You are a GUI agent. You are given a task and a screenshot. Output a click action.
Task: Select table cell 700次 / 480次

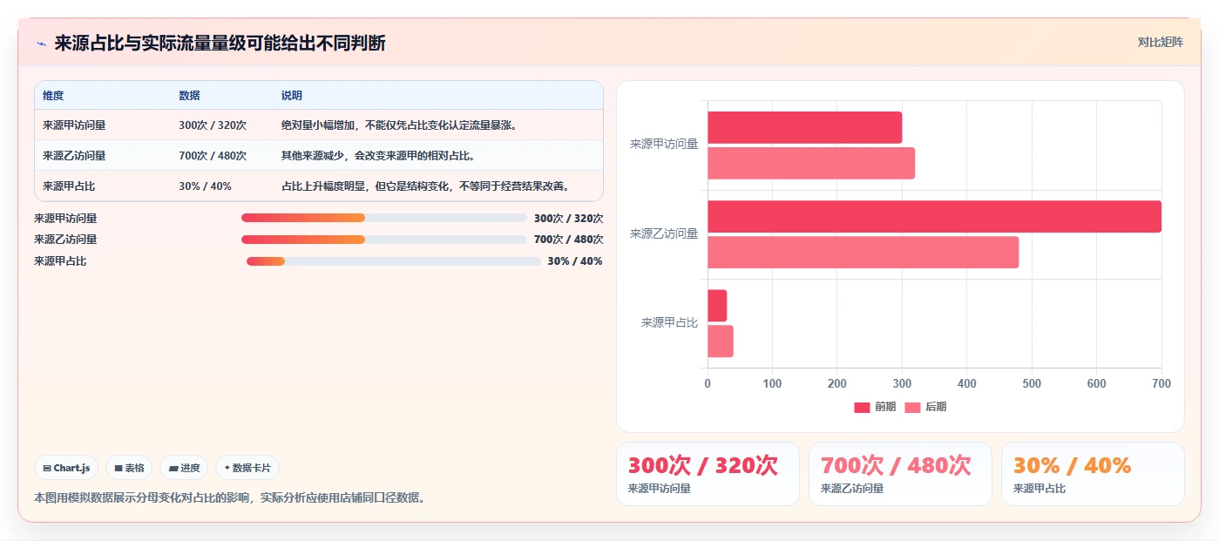213,156
